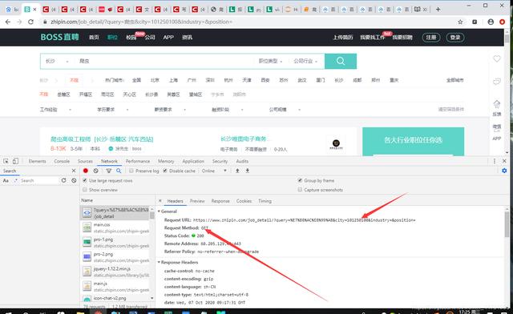Click the DevTools inspect element icon

pyautogui.click(x=6, y=161)
